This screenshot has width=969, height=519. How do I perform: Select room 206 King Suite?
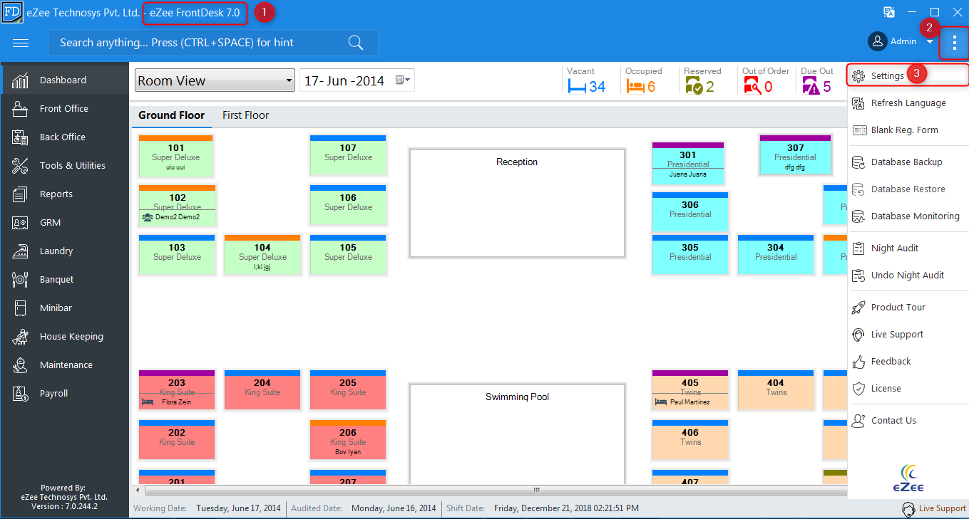348,439
